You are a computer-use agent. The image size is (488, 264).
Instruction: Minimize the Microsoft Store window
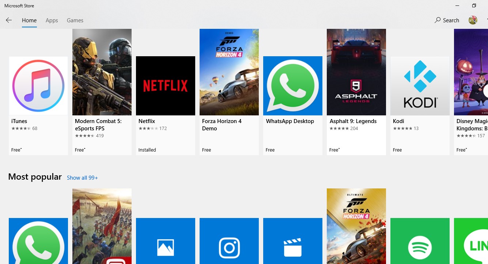(x=457, y=5)
